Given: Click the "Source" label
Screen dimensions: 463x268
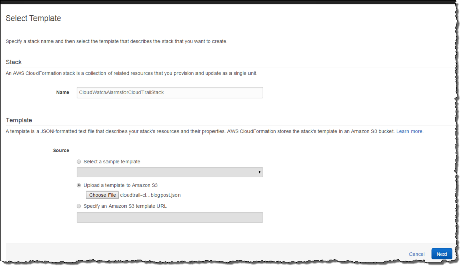Looking at the screenshot, I should point(61,151).
